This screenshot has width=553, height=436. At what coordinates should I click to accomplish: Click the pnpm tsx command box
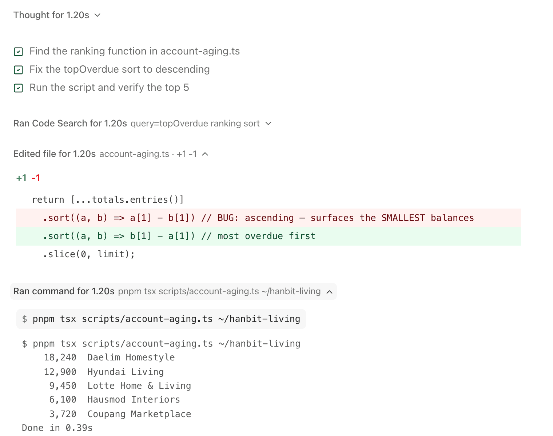161,319
